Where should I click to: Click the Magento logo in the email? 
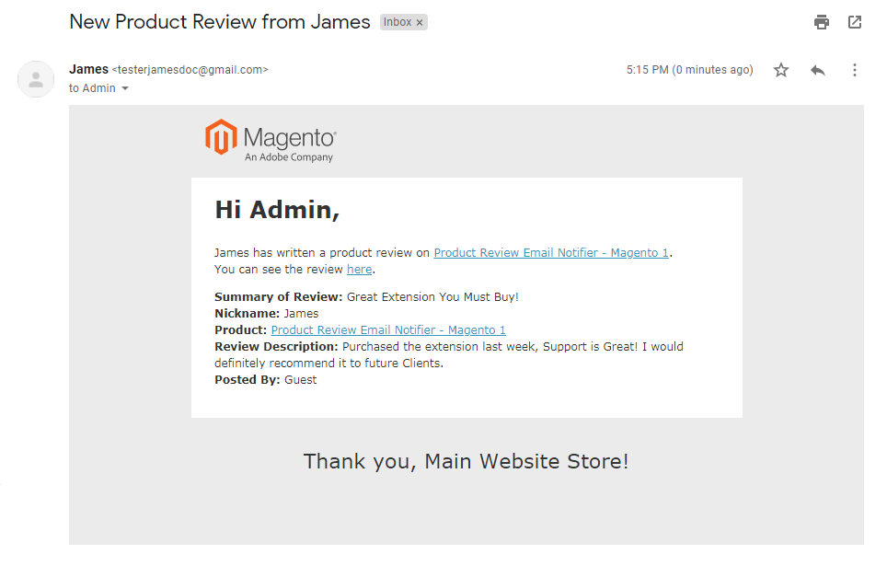pos(271,141)
